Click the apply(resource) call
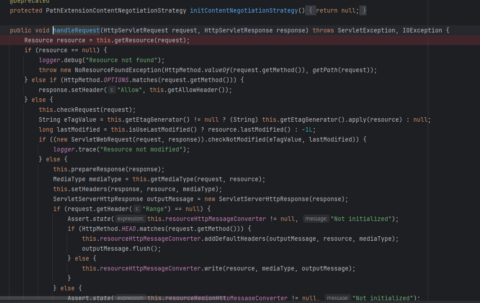The image size is (480, 303). [x=375, y=119]
